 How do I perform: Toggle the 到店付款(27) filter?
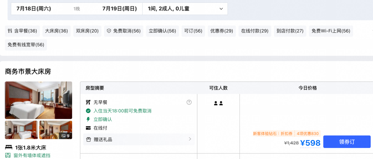pyautogui.click(x=290, y=31)
